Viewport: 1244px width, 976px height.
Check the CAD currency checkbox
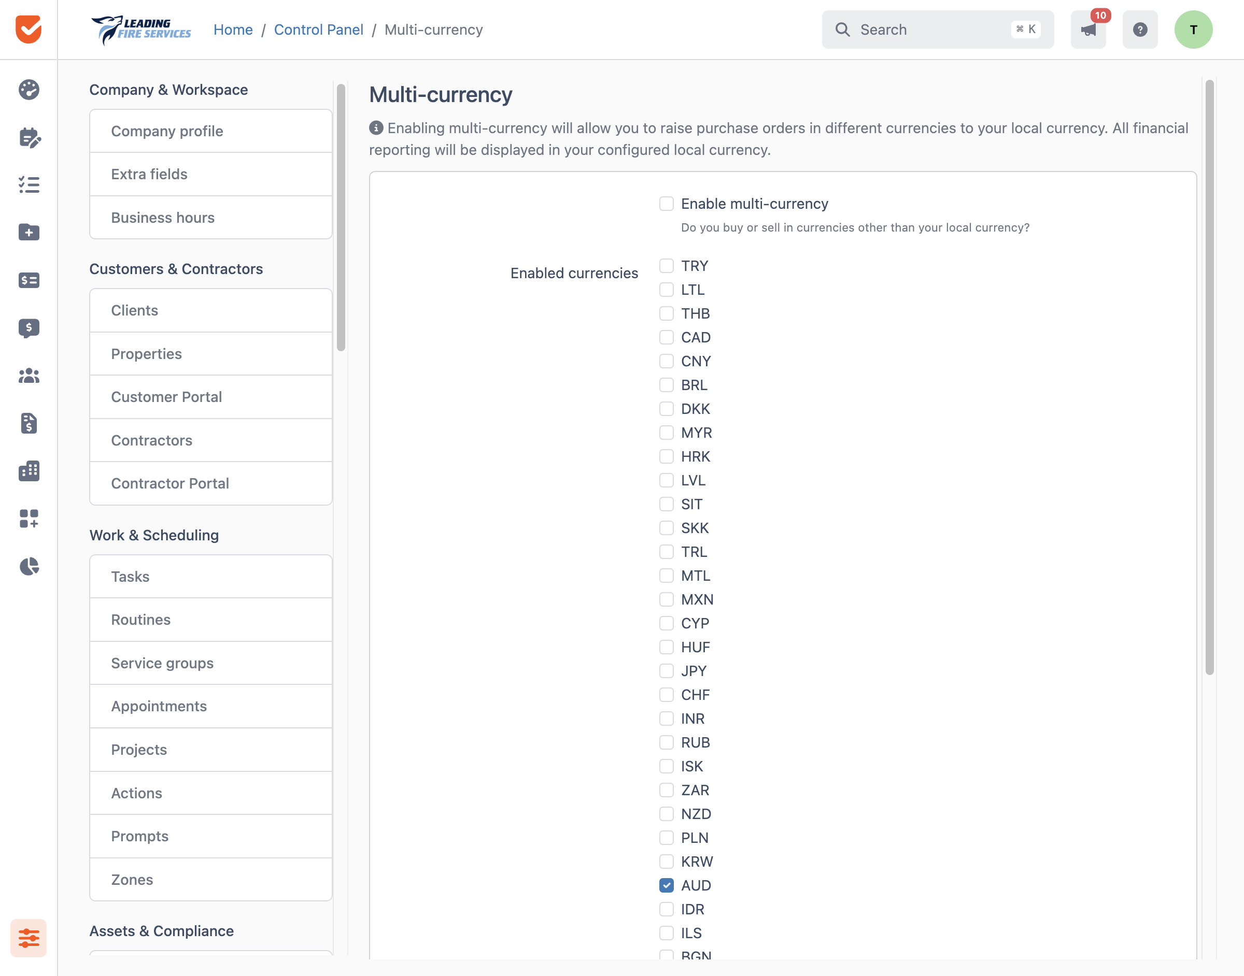[x=666, y=337]
